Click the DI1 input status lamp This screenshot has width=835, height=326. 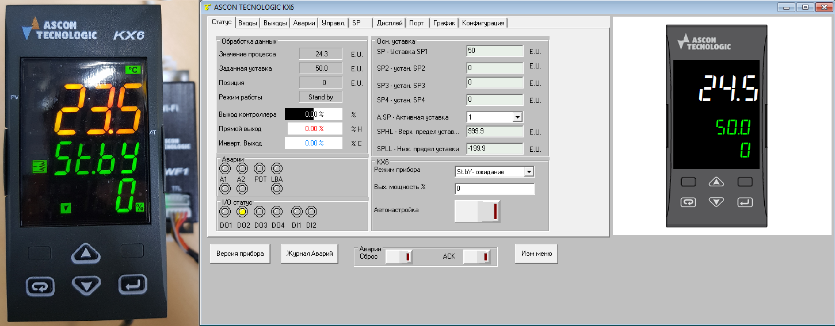(x=297, y=212)
